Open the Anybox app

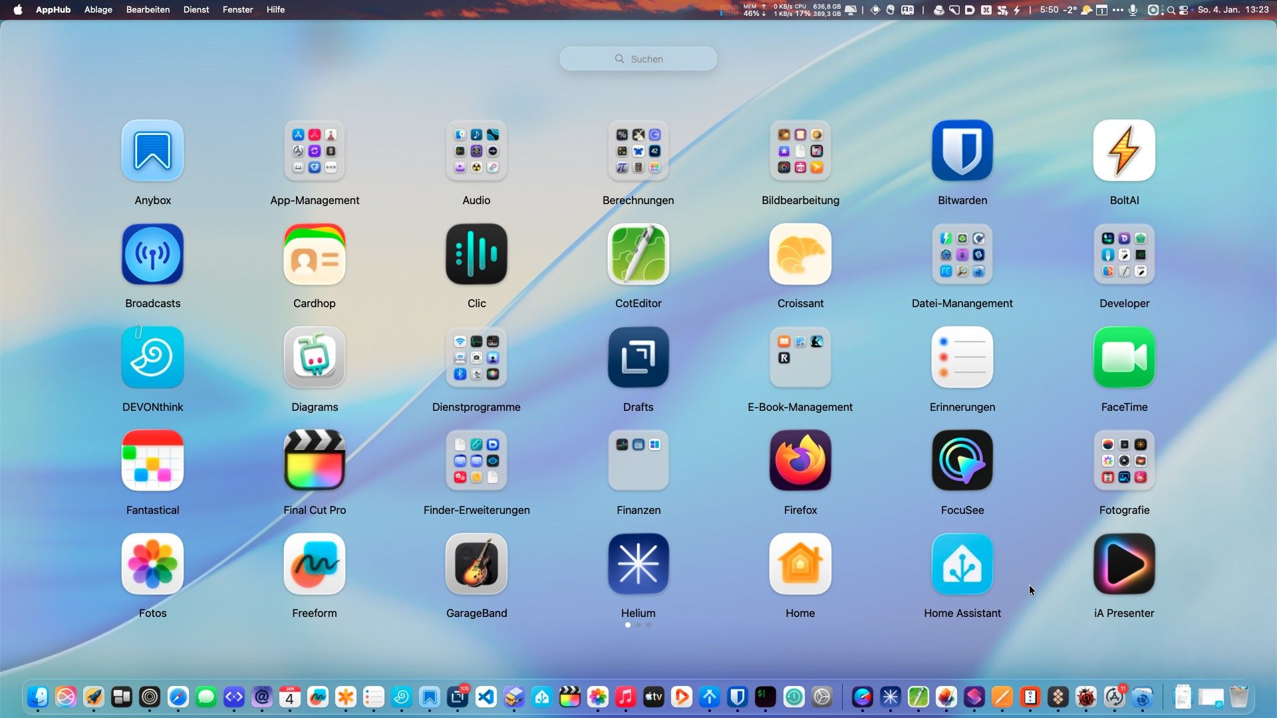[152, 150]
